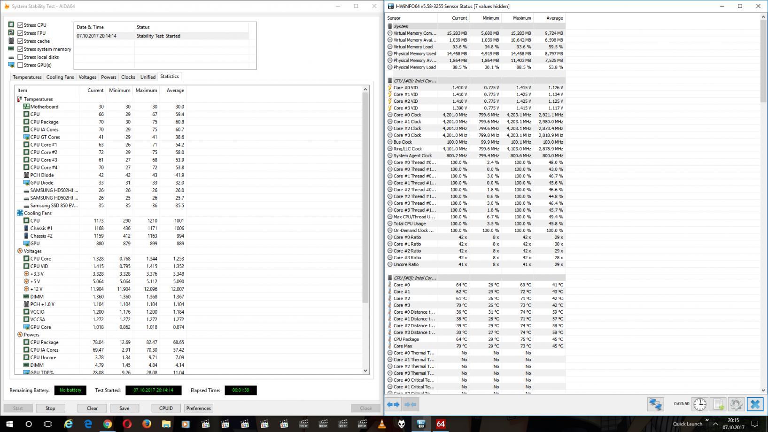Open the Unified tab
This screenshot has height=432, width=768.
click(x=147, y=77)
